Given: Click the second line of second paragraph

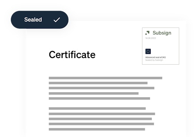Looking at the screenshot, I should coord(102,114).
